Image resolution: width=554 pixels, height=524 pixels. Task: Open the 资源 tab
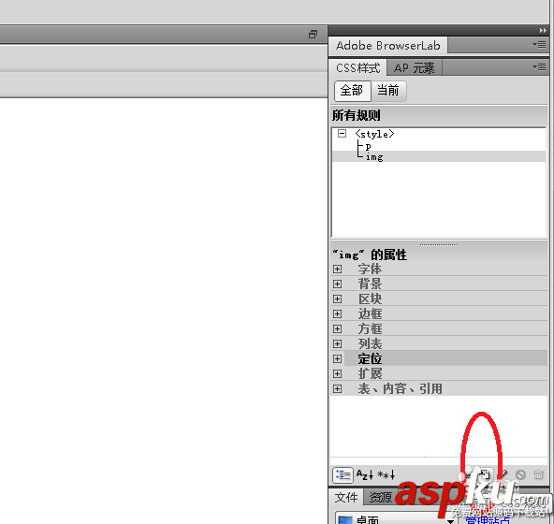pyautogui.click(x=380, y=498)
